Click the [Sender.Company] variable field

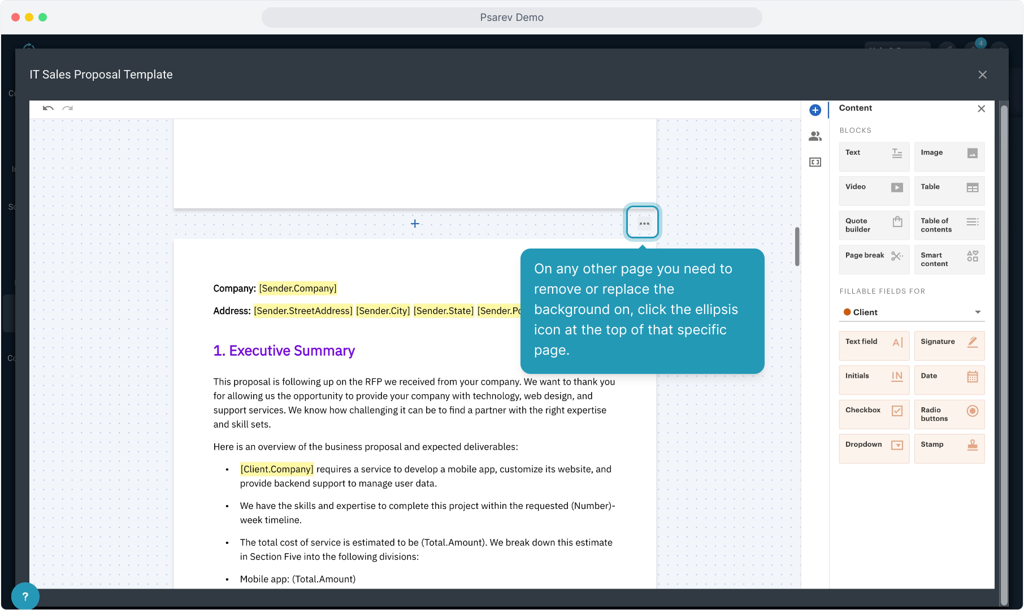click(x=298, y=289)
